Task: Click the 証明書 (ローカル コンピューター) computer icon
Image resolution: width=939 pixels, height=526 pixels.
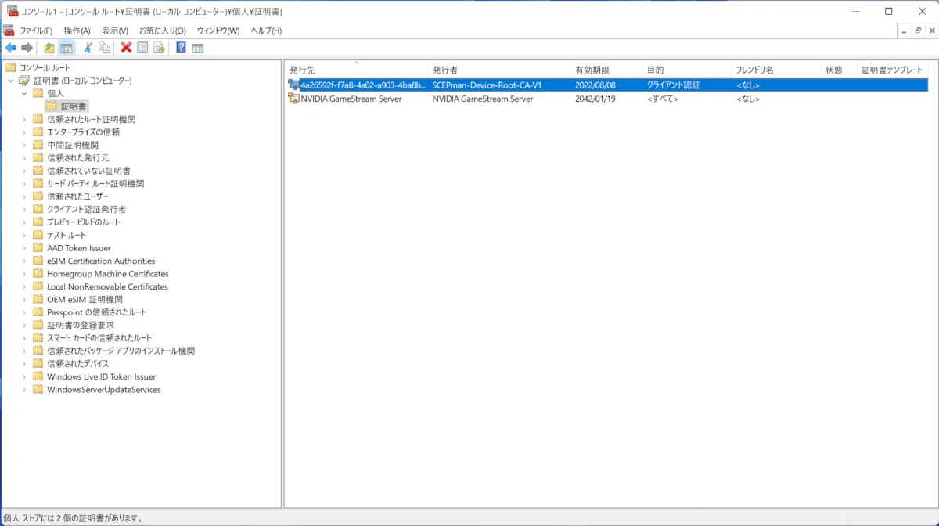Action: [24, 81]
